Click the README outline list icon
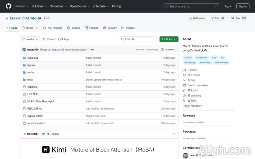The image size is (255, 159). 174,134
